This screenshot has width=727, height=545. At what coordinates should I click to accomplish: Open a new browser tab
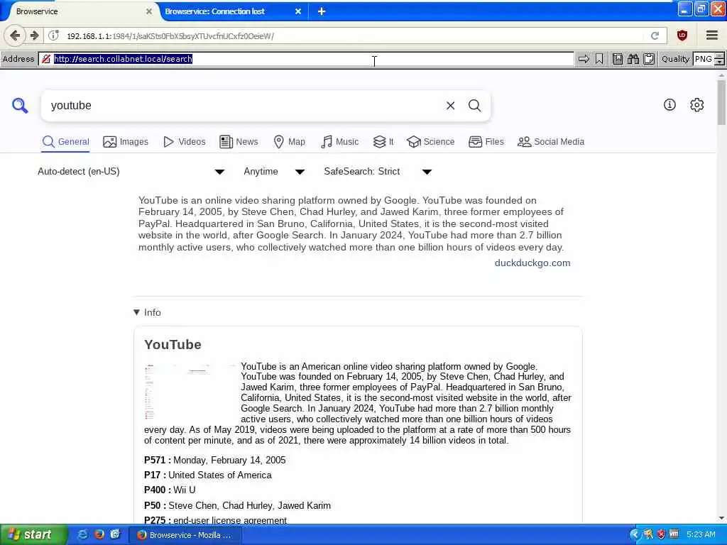click(322, 11)
